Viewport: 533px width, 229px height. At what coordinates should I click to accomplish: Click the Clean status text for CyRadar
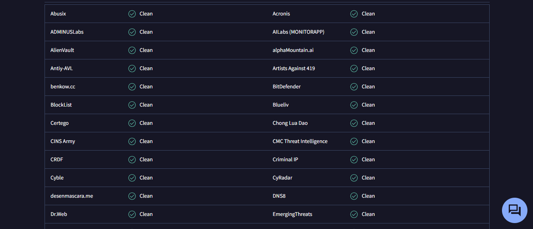(x=368, y=178)
